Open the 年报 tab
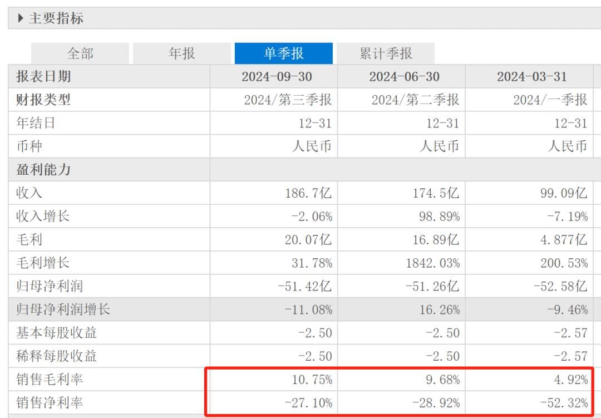The height and width of the screenshot is (418, 601). [x=182, y=53]
